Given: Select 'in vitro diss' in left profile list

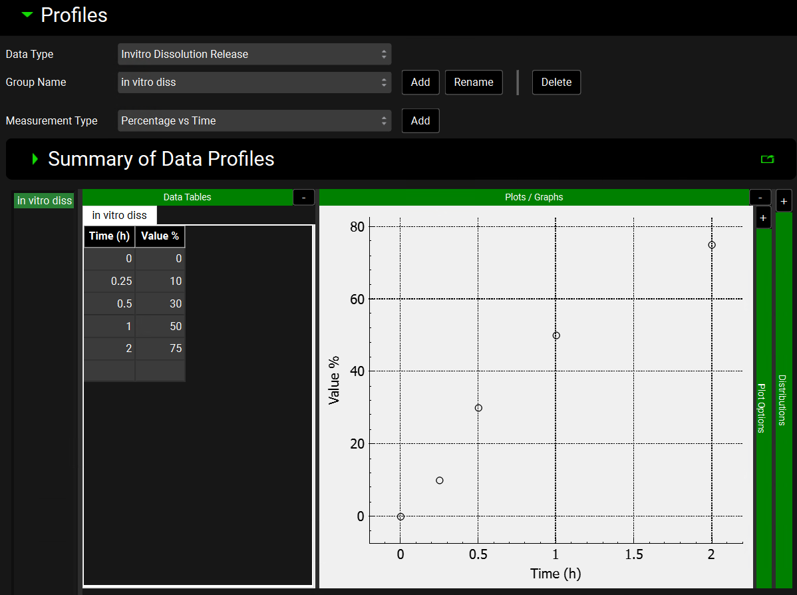Looking at the screenshot, I should coord(45,201).
